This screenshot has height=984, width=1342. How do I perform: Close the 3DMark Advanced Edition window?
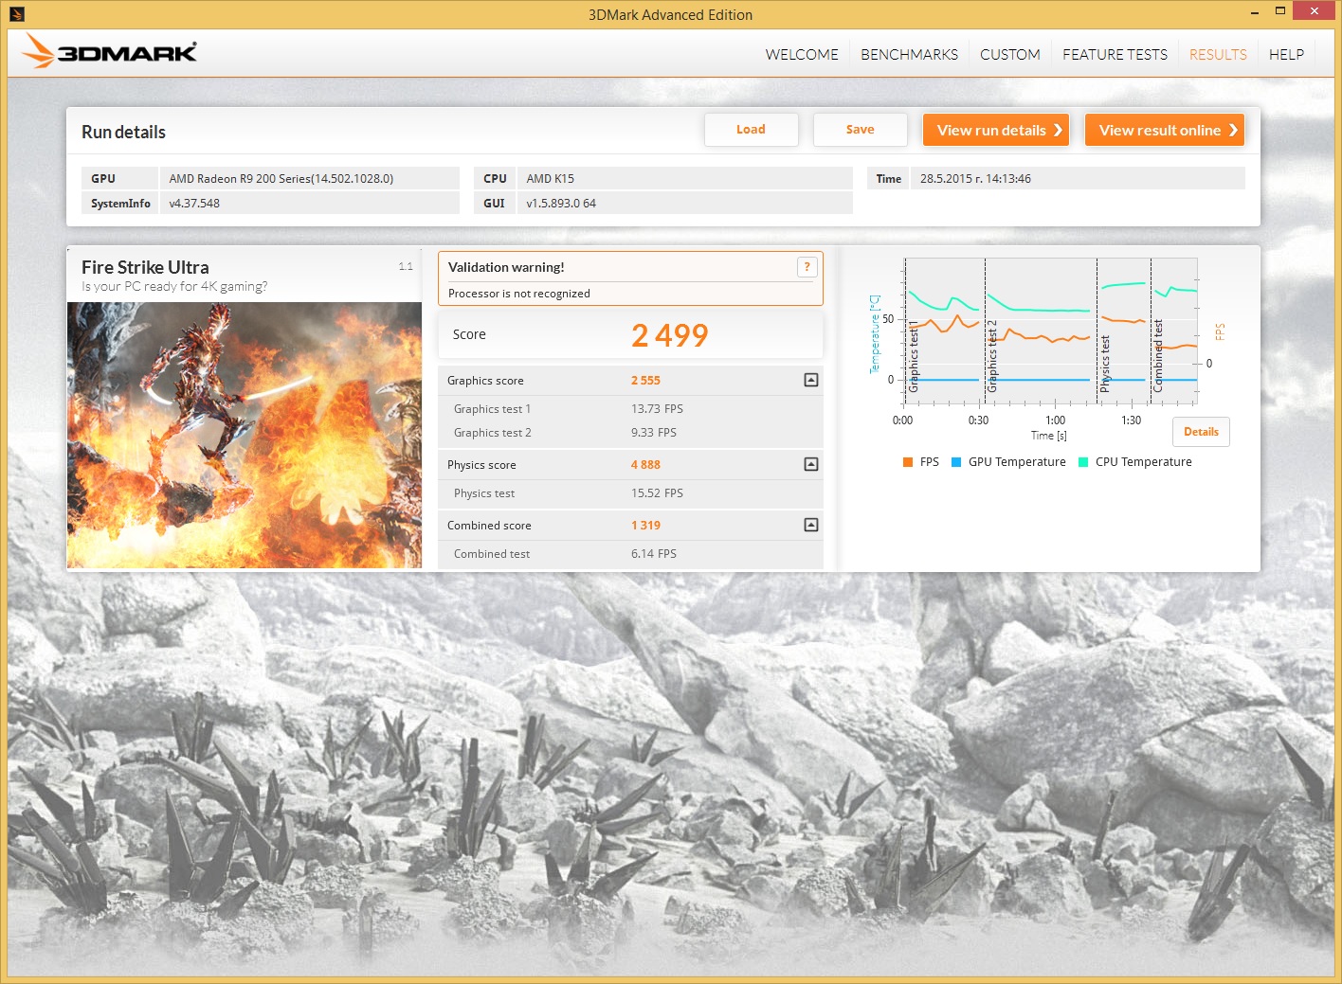(1314, 11)
